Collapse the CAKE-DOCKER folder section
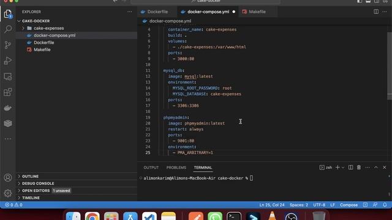 tap(36, 21)
